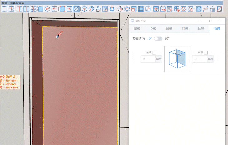Screen dimensions: 228x145
Task: Click the 3D cube box icon
Action: pos(84,9)
